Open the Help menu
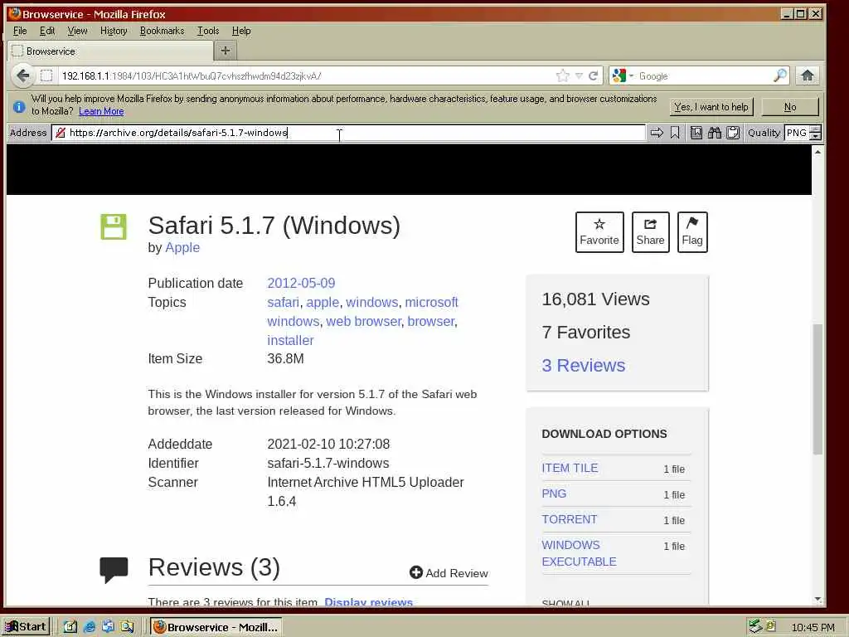 coord(241,31)
